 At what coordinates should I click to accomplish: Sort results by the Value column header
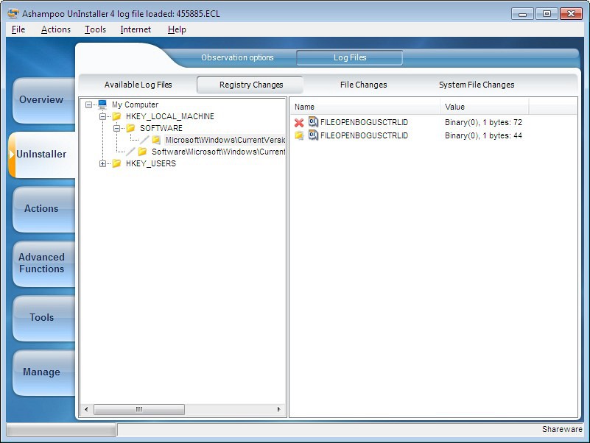pyautogui.click(x=454, y=106)
